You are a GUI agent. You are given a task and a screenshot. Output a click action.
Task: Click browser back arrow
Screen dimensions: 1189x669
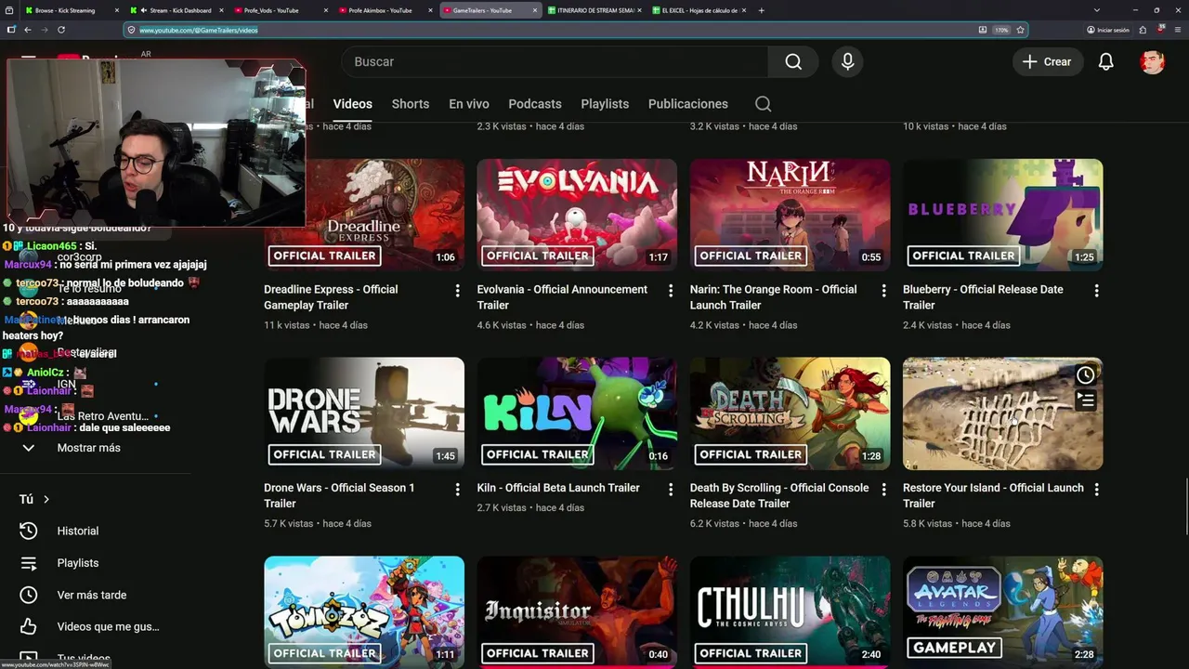pyautogui.click(x=28, y=30)
